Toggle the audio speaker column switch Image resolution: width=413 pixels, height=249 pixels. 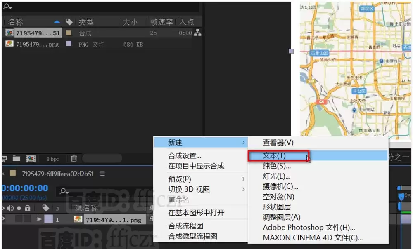11,208
